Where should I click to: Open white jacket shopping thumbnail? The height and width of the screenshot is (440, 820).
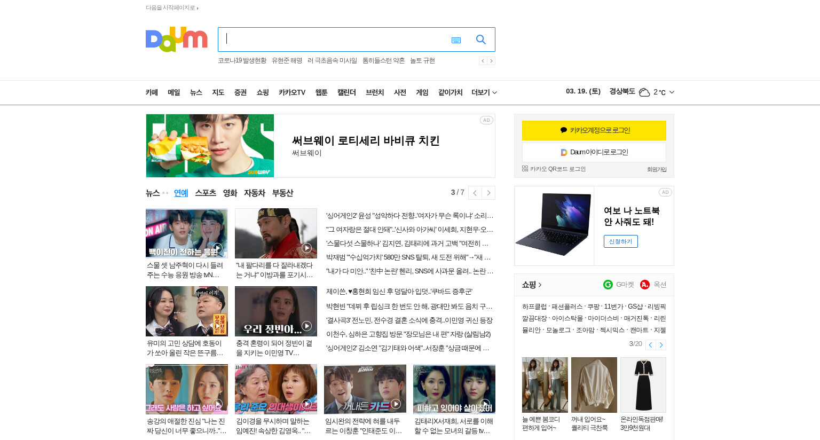tap(594, 385)
